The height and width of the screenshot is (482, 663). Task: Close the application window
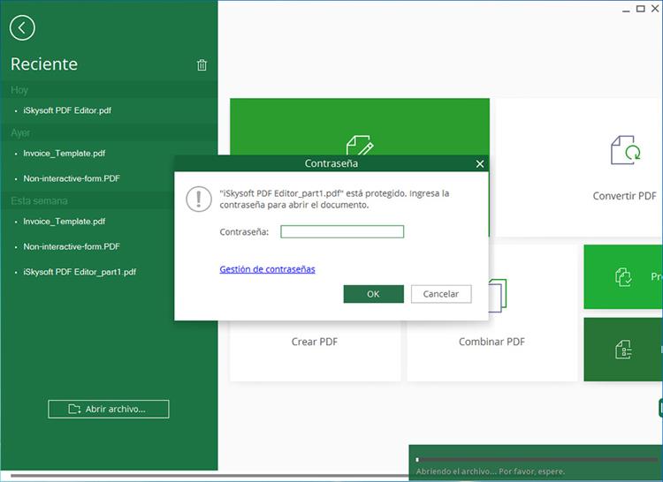[x=655, y=9]
